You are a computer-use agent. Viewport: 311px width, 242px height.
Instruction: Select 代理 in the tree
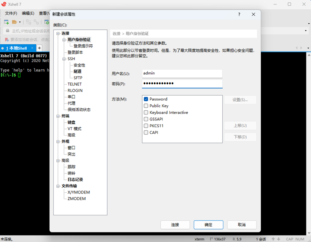coord(71,103)
